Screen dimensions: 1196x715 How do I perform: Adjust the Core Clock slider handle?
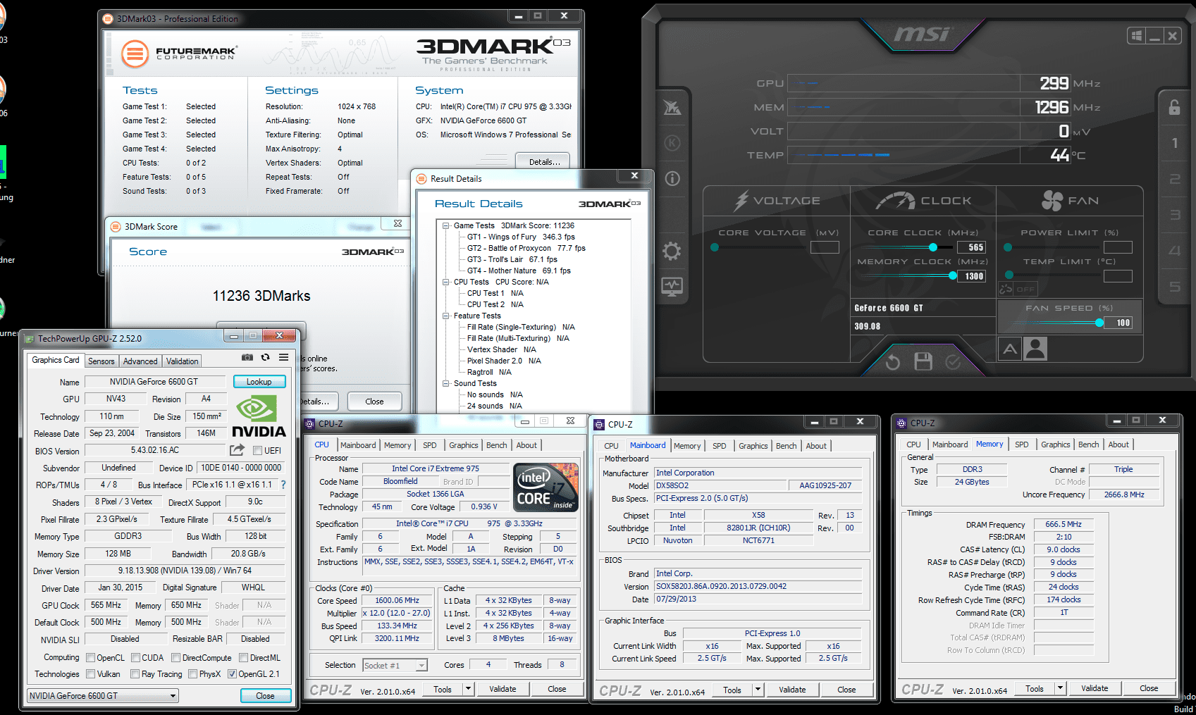933,247
